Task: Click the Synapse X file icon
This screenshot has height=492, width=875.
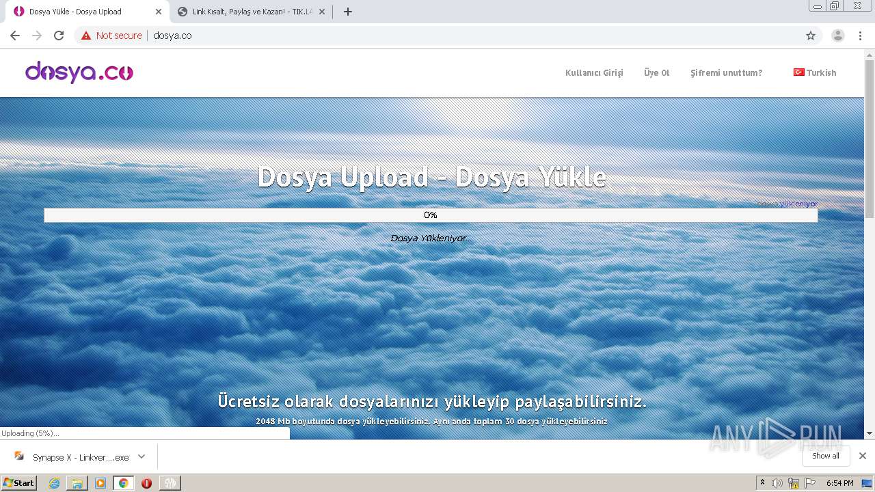Action: [19, 456]
